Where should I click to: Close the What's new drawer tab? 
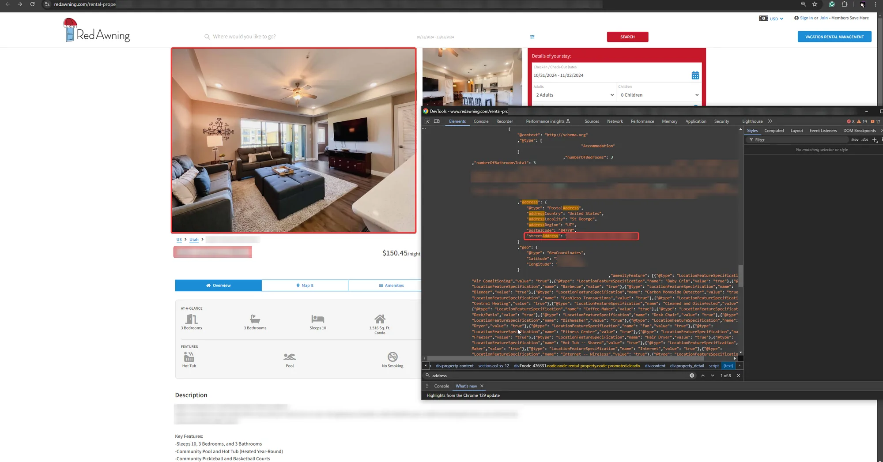coord(482,386)
